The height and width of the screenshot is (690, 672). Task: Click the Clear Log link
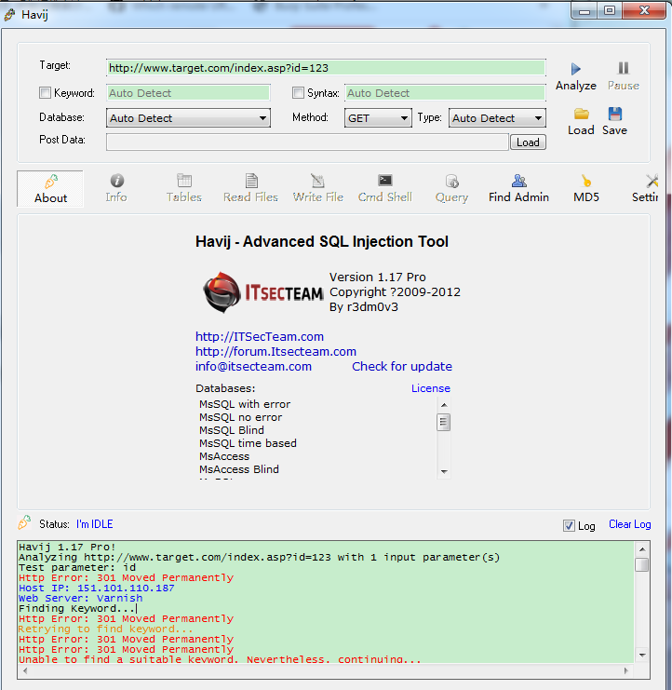point(629,524)
